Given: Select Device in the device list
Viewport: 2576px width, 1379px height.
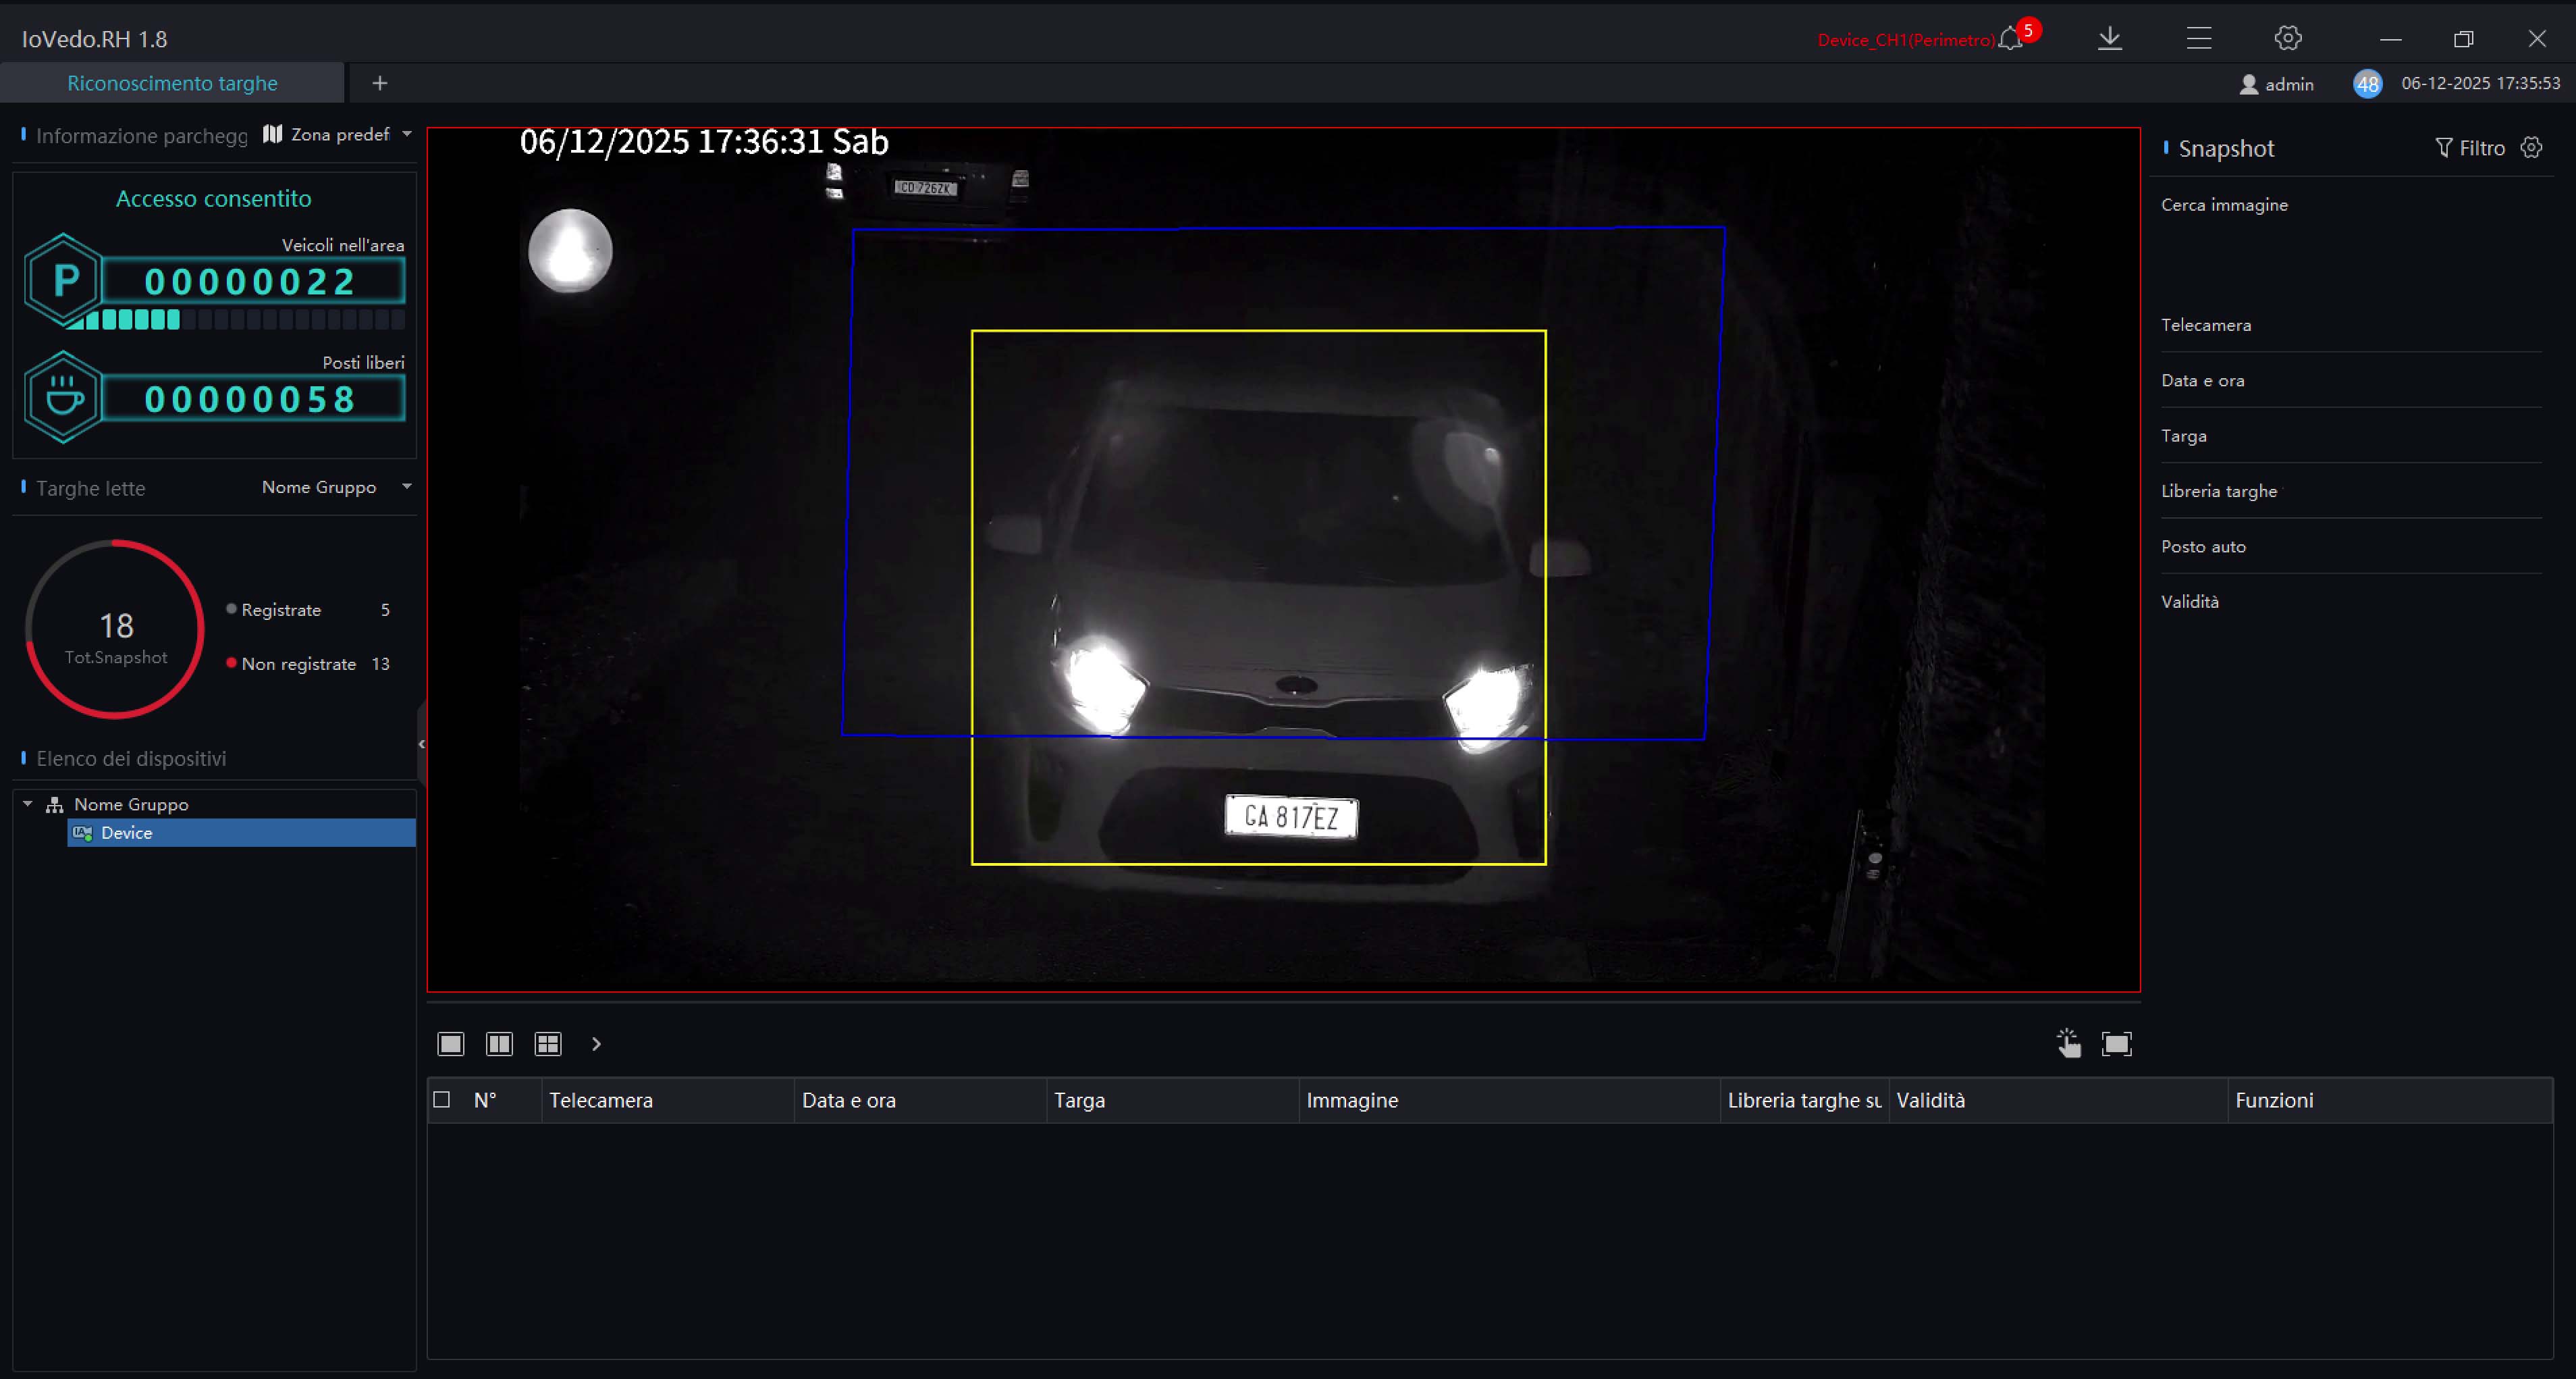Looking at the screenshot, I should [127, 833].
